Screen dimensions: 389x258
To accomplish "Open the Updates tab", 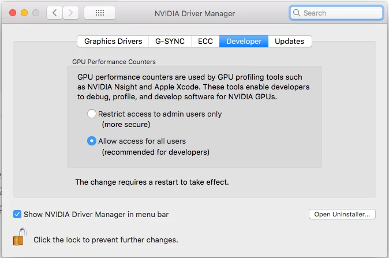I will [290, 41].
